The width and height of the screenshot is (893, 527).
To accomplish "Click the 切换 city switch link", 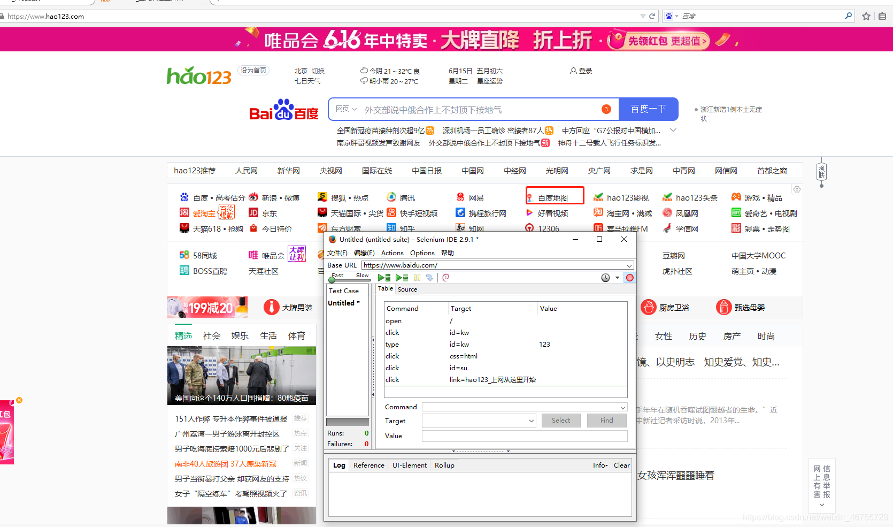I will tap(318, 71).
